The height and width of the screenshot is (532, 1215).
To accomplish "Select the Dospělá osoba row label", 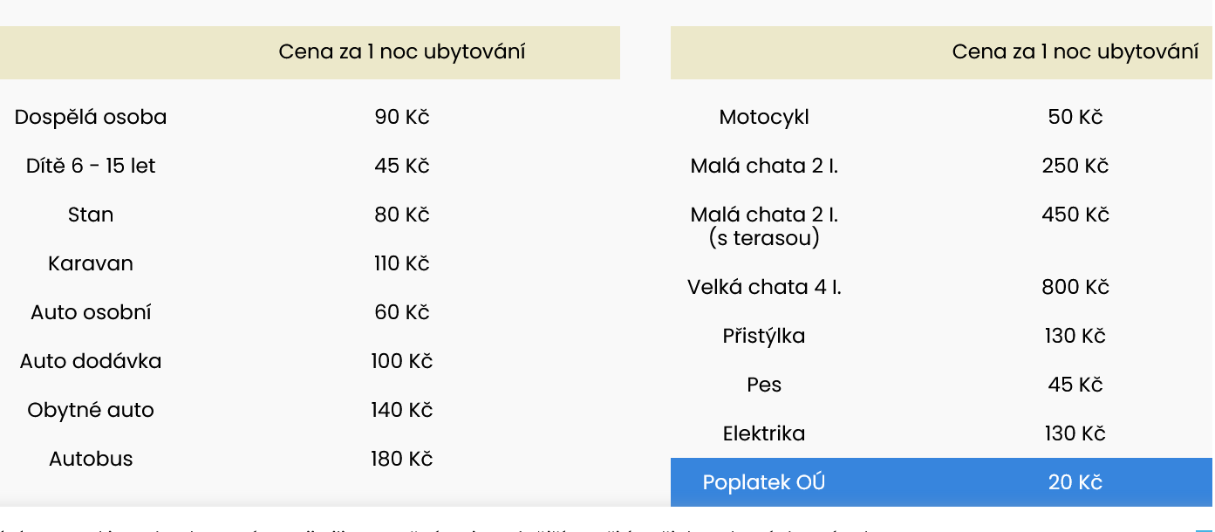I will coord(91,117).
